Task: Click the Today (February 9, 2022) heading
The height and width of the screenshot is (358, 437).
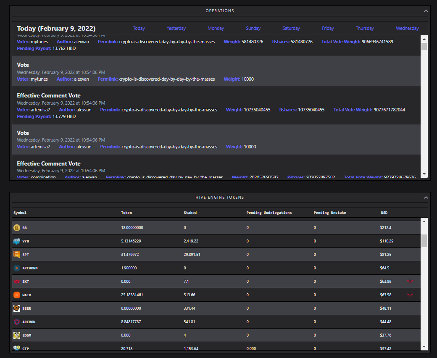Action: click(x=56, y=29)
